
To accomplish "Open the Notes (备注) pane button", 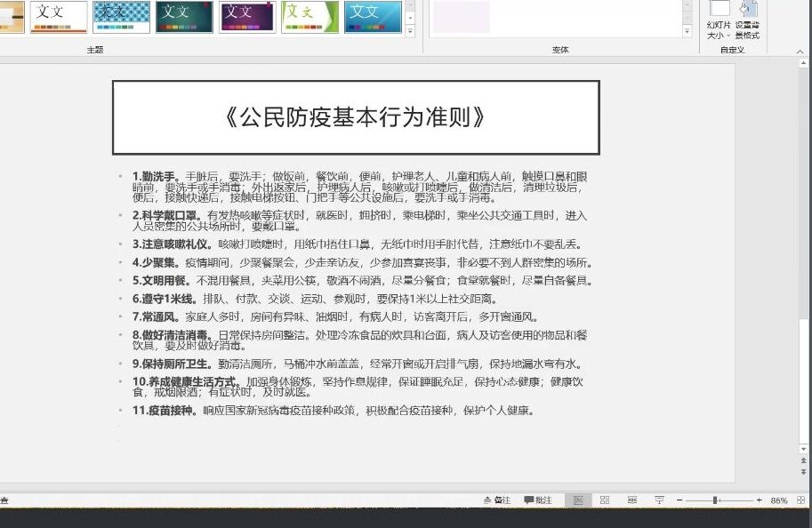I will (497, 500).
